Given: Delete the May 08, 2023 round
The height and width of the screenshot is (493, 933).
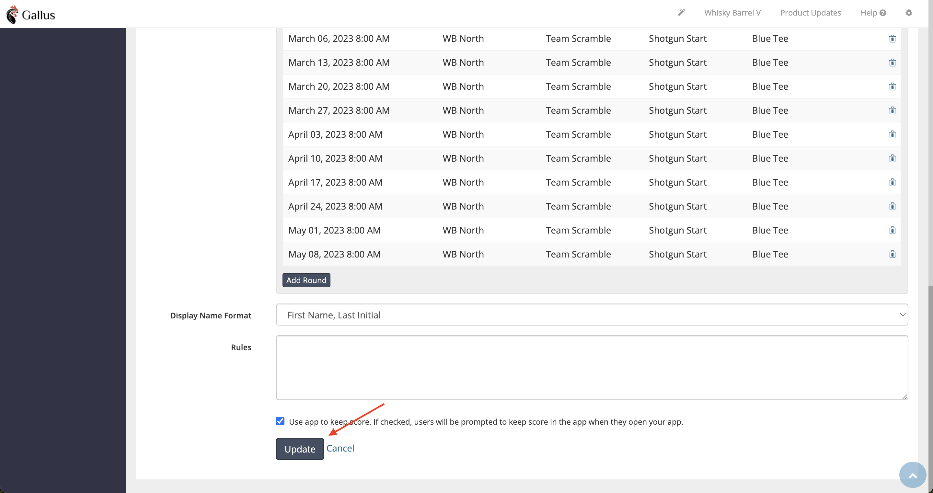Looking at the screenshot, I should (892, 254).
